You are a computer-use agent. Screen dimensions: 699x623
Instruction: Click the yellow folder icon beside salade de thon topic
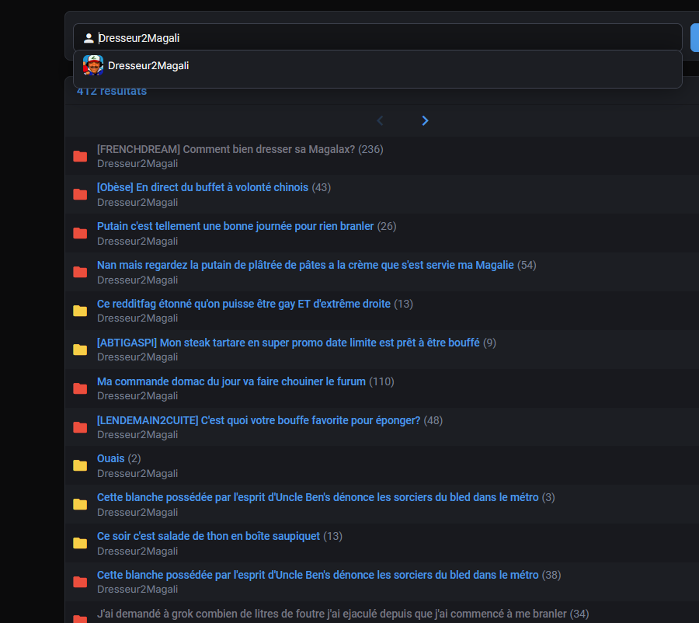[x=80, y=543]
